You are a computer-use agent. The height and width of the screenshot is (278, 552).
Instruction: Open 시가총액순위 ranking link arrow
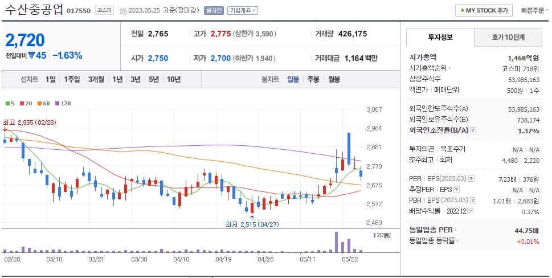tap(449, 68)
